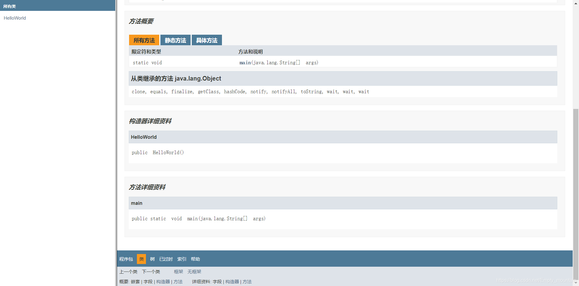The height and width of the screenshot is (286, 579).
Task: Click scrollbar down arrow
Action: pyautogui.click(x=576, y=282)
